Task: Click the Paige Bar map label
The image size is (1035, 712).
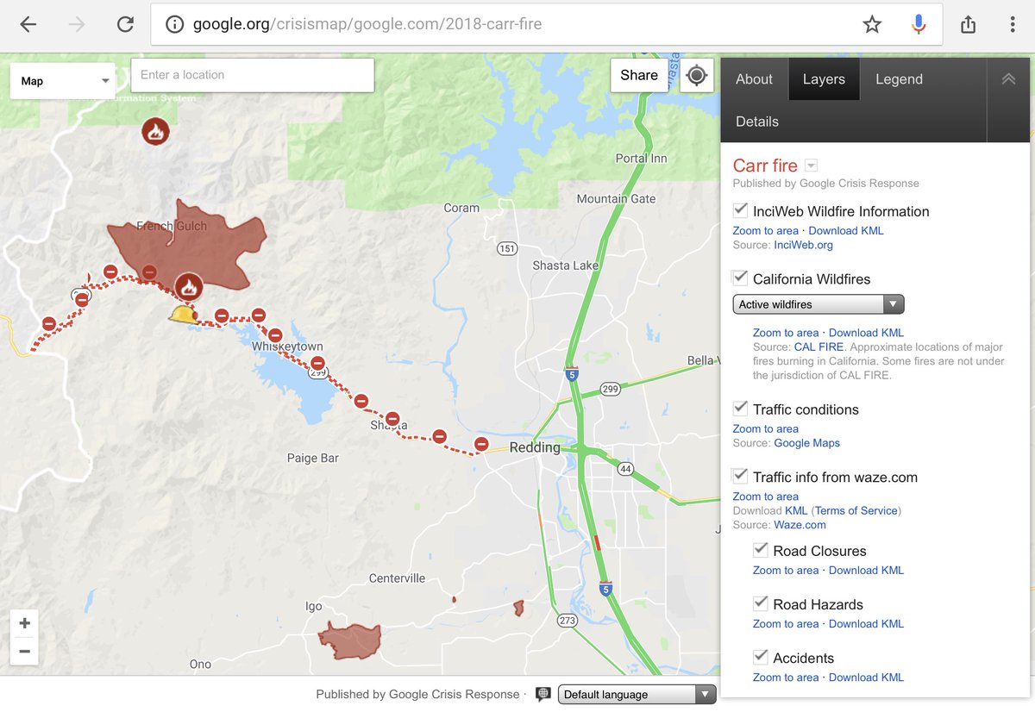Action: click(313, 458)
